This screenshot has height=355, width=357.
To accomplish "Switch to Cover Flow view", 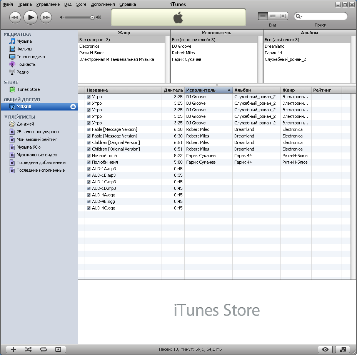I will 283,16.
